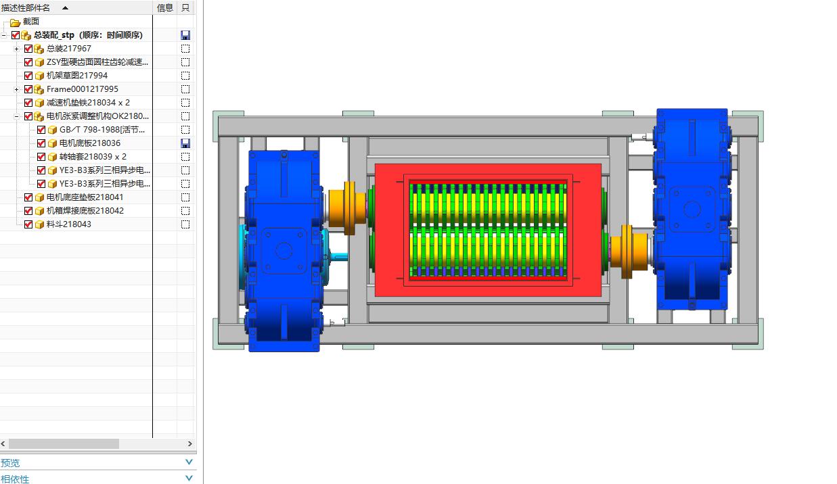Click the part icon beside 电机底座垫板218041

[39, 197]
